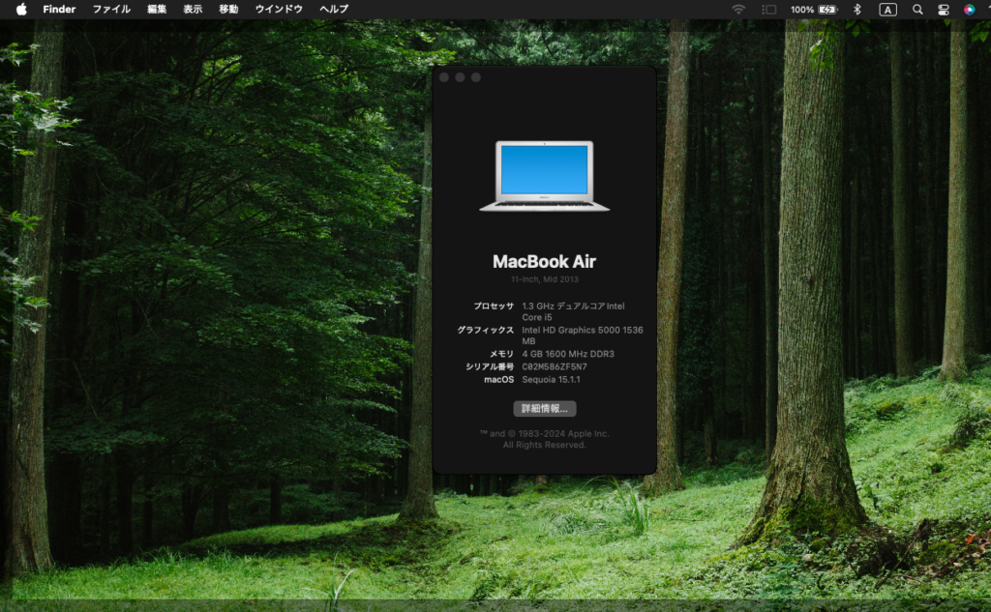Open the Bluetooth menu icon
The width and height of the screenshot is (991, 612).
(x=857, y=9)
